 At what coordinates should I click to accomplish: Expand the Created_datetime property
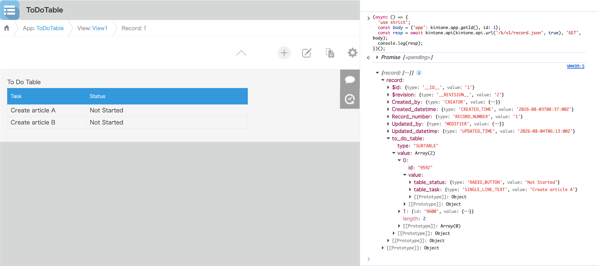click(388, 110)
